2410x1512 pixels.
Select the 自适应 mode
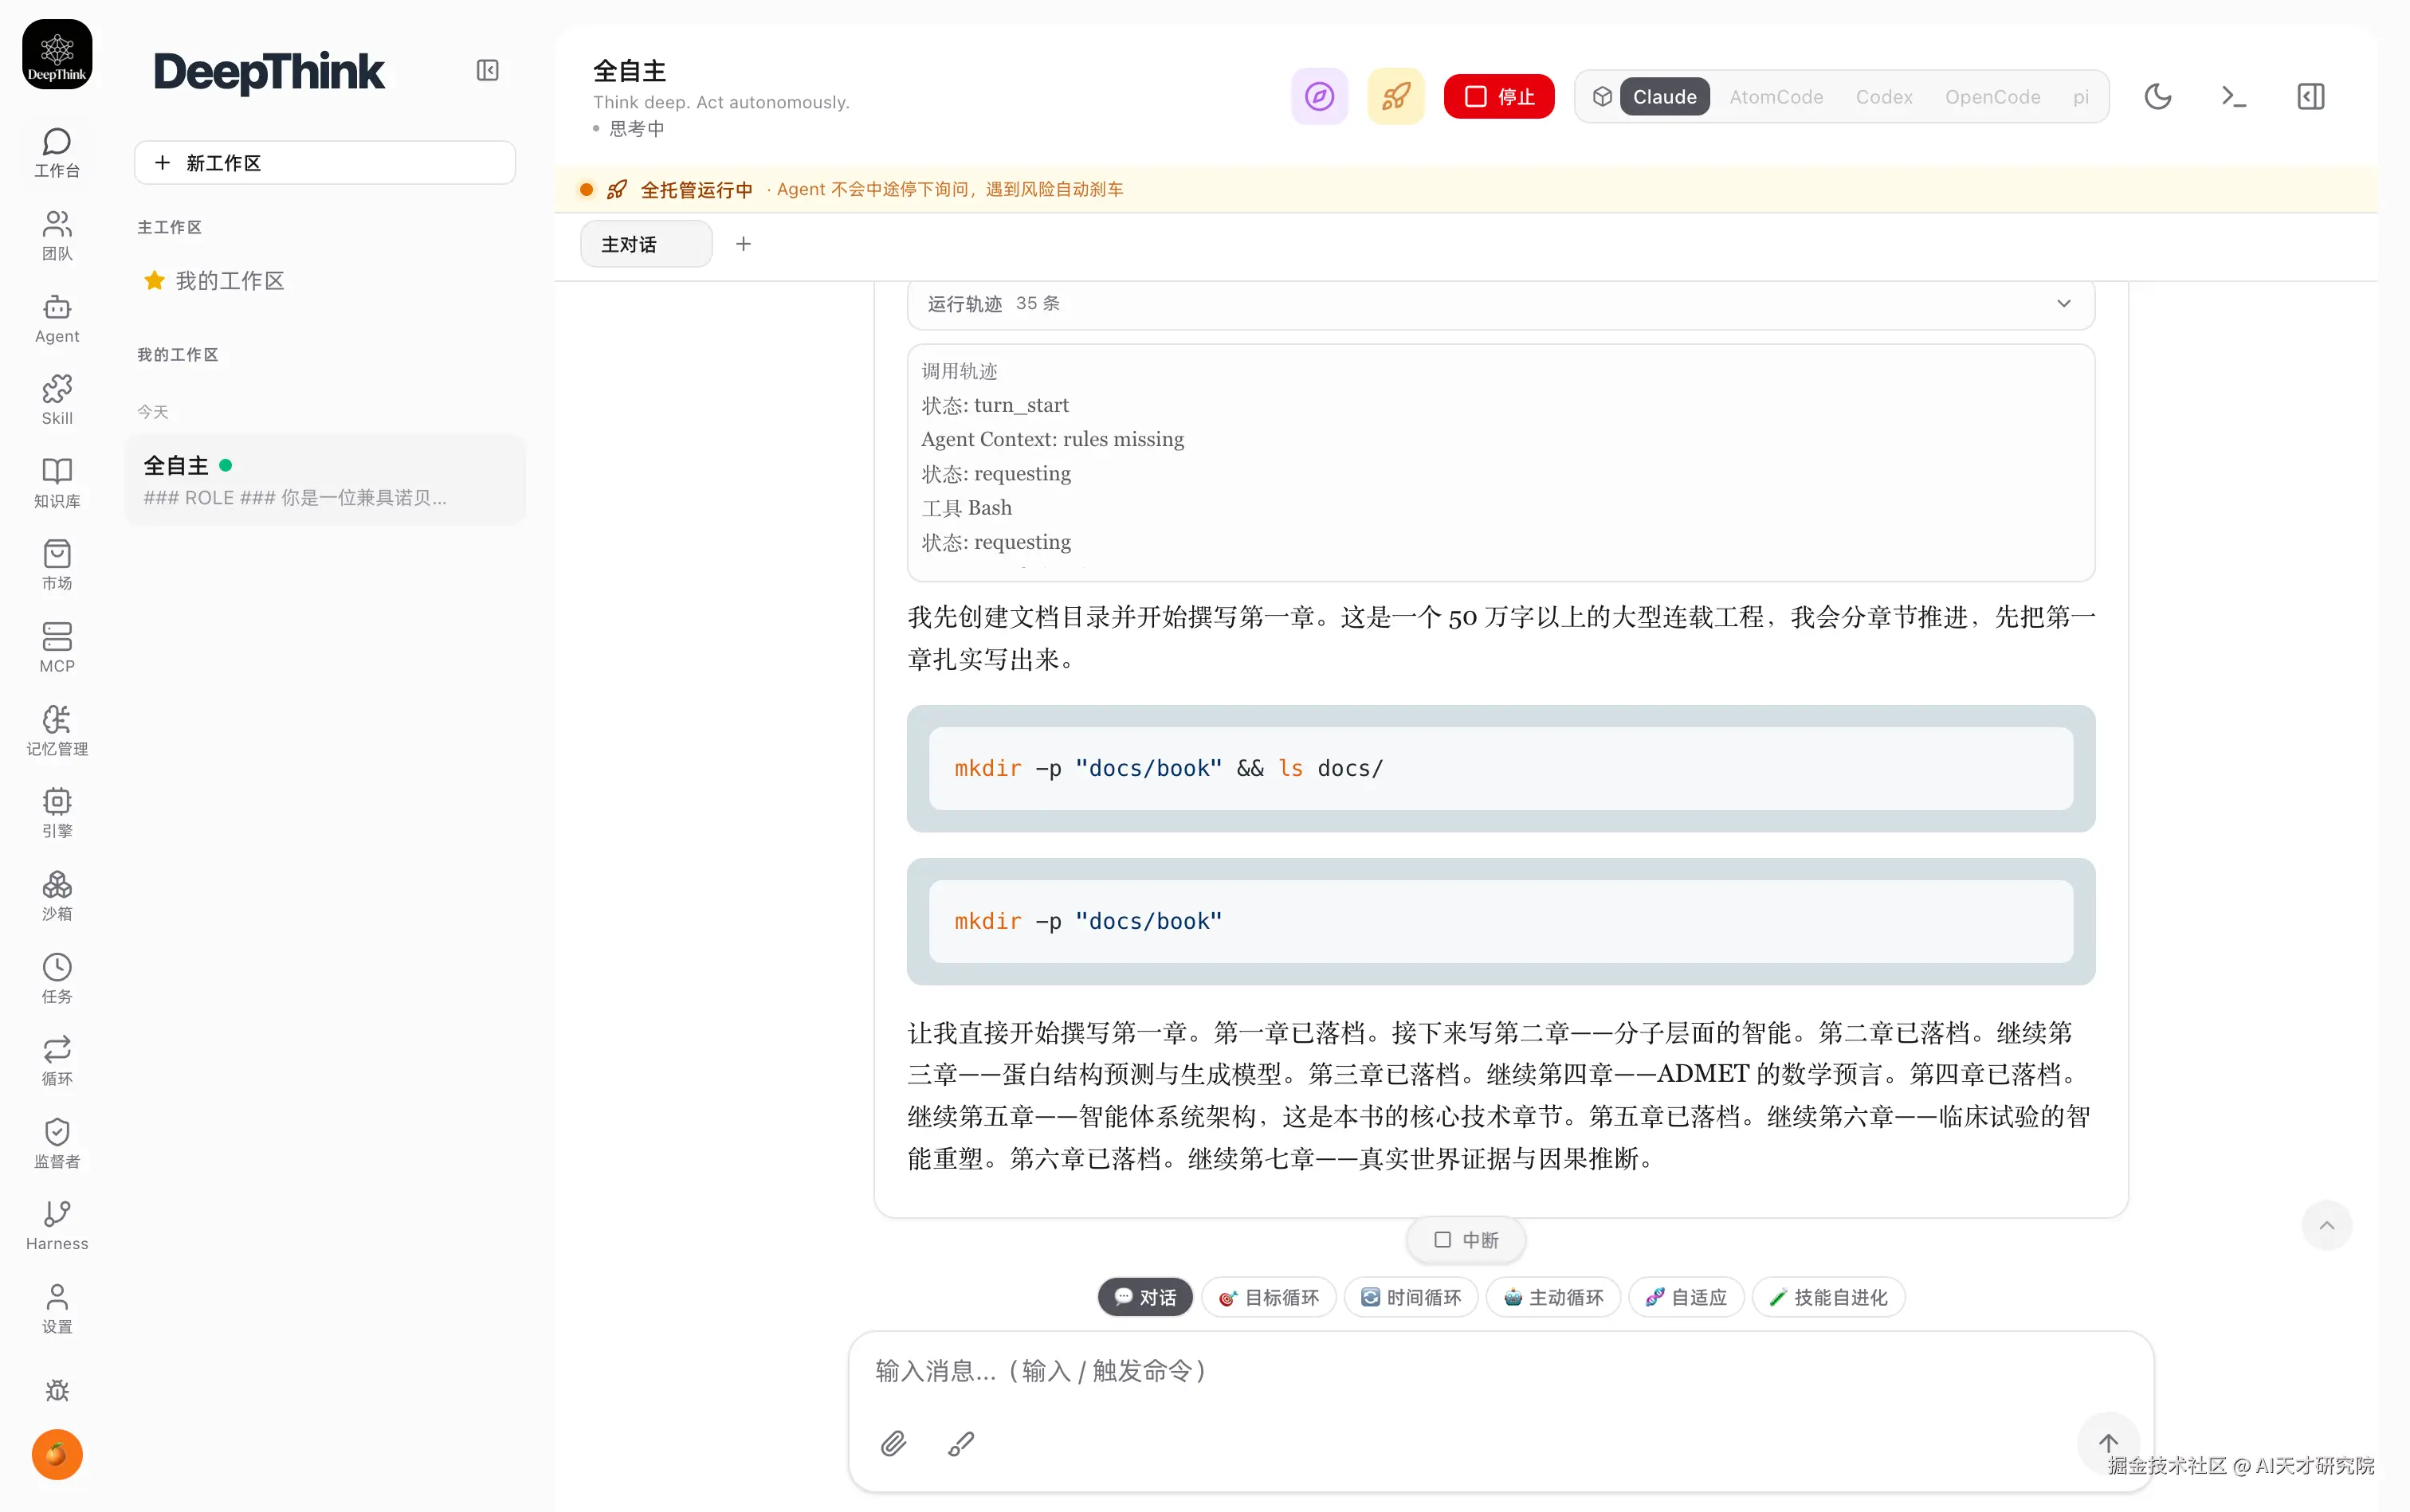(x=1686, y=1296)
